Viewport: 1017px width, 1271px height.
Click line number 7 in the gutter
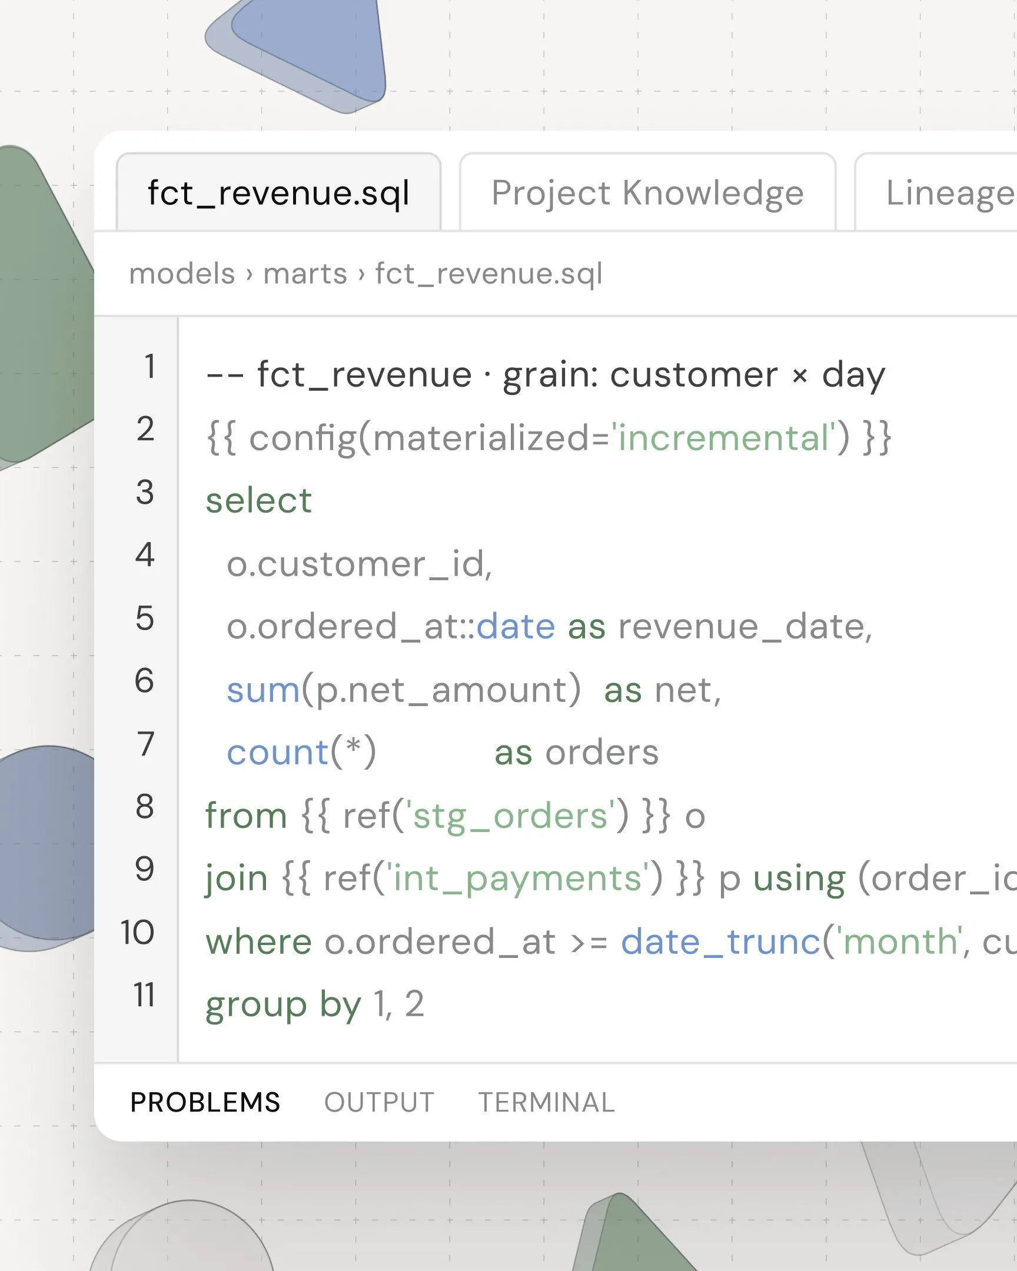pos(145,744)
